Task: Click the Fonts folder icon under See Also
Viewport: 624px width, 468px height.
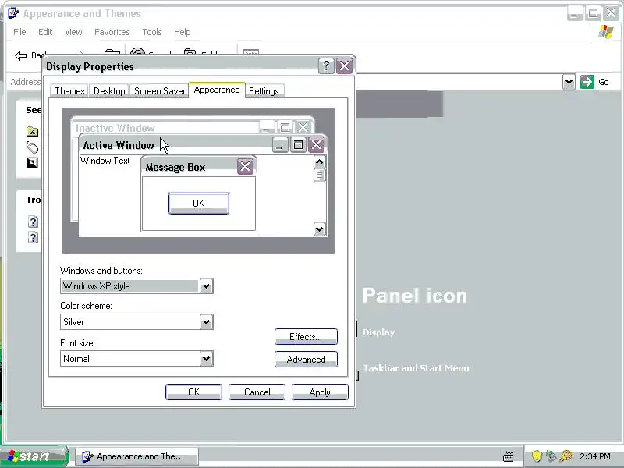Action: point(32,131)
